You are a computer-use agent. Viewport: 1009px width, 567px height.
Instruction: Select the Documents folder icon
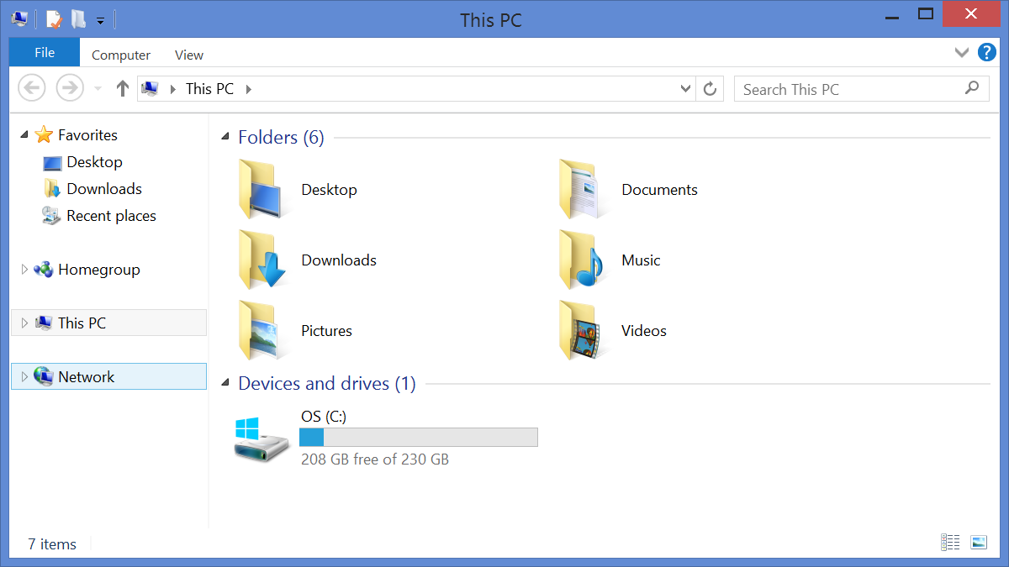tap(581, 190)
